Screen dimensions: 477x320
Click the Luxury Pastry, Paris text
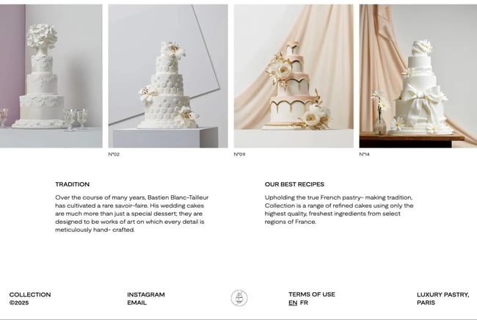point(443,299)
